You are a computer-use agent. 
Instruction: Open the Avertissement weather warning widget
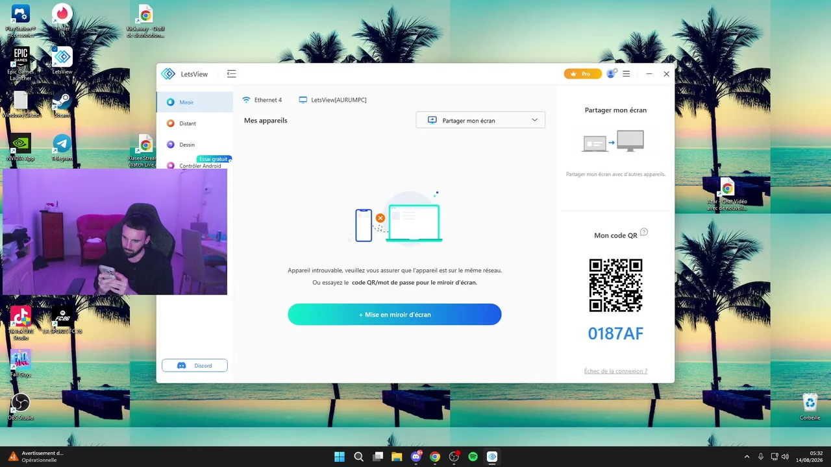click(36, 457)
